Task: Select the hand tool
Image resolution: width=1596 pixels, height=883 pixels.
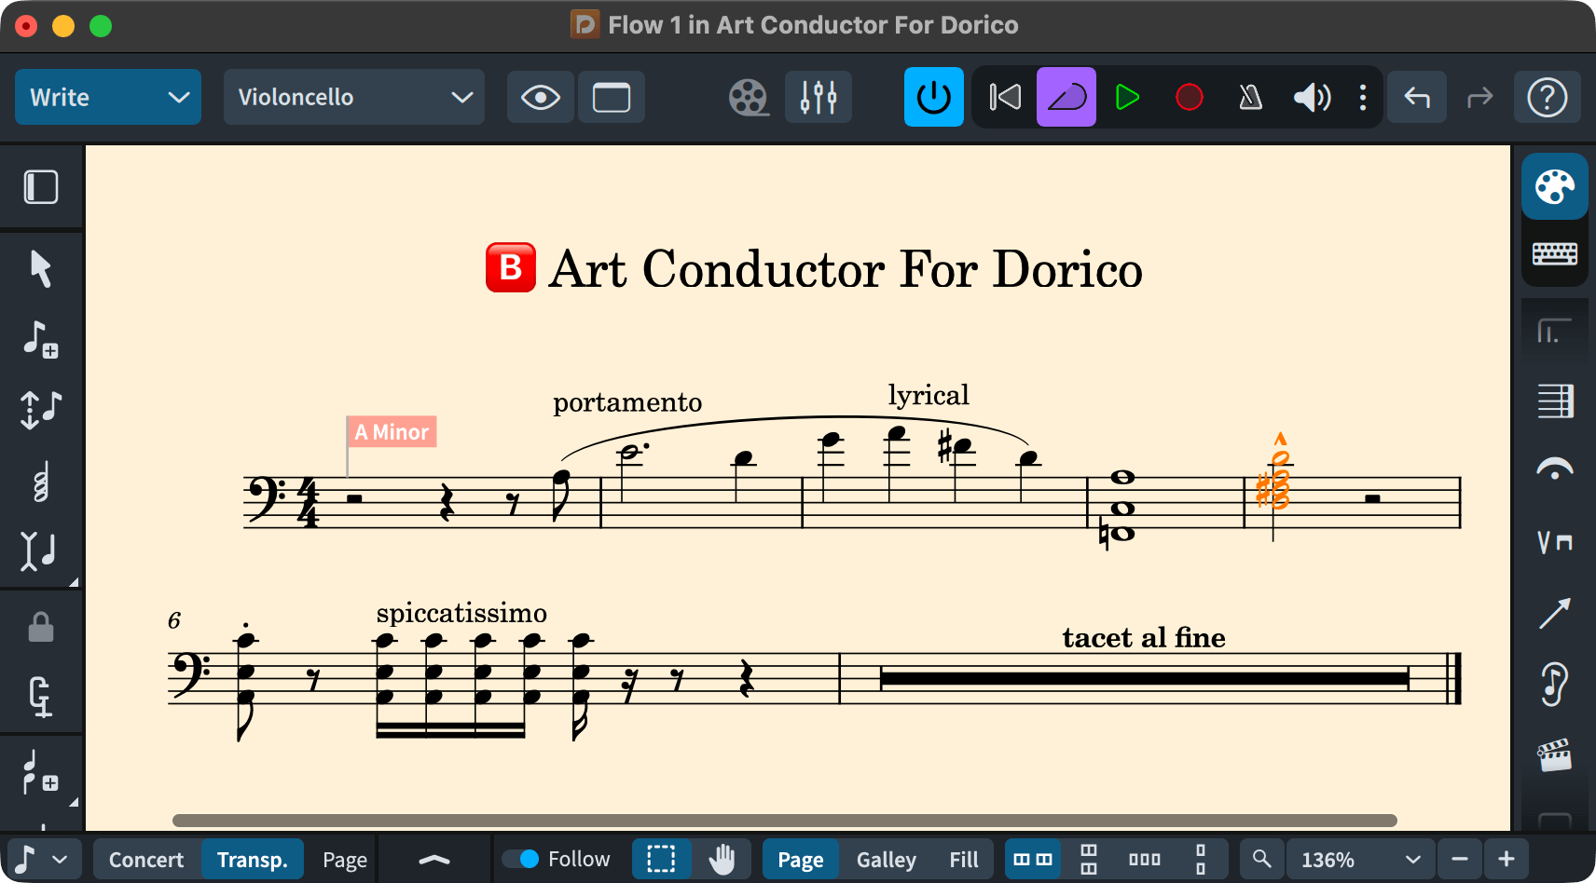Action: coord(722,859)
